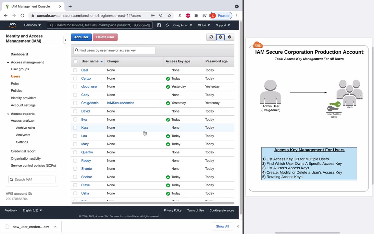Open the Global region dropdown
Screen dimensions: 374x234
pos(204,25)
